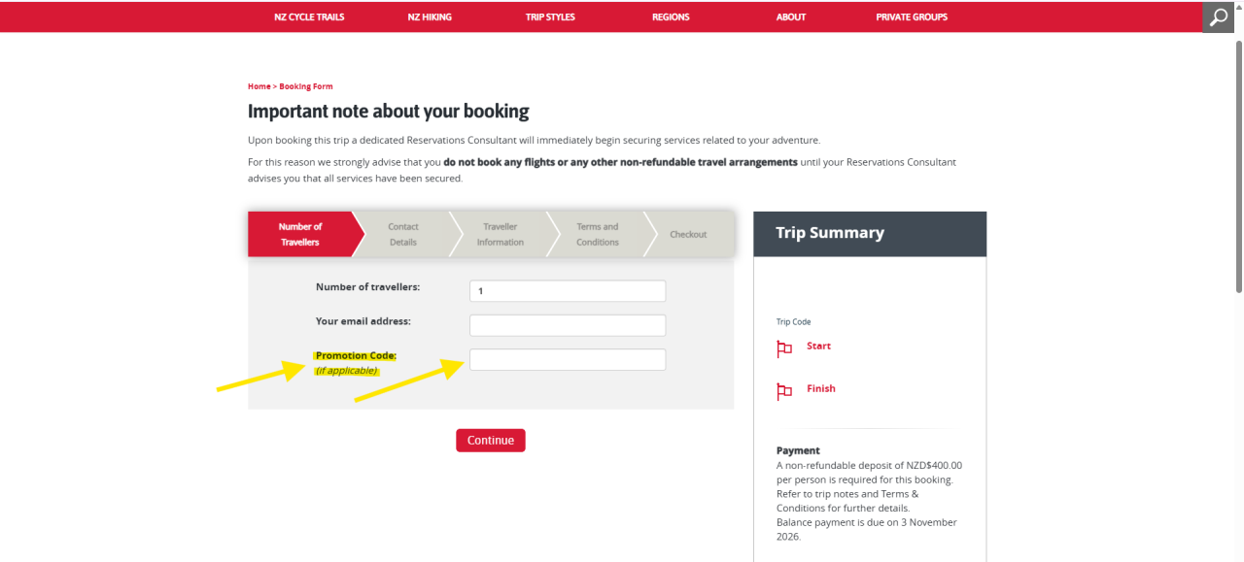
Task: Select the Checkout step
Action: (688, 234)
